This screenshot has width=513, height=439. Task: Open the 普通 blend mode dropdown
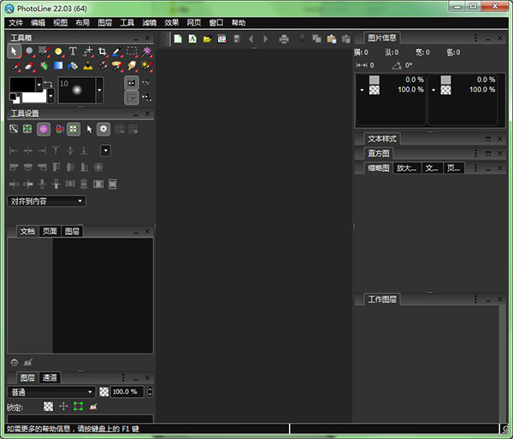(51, 392)
